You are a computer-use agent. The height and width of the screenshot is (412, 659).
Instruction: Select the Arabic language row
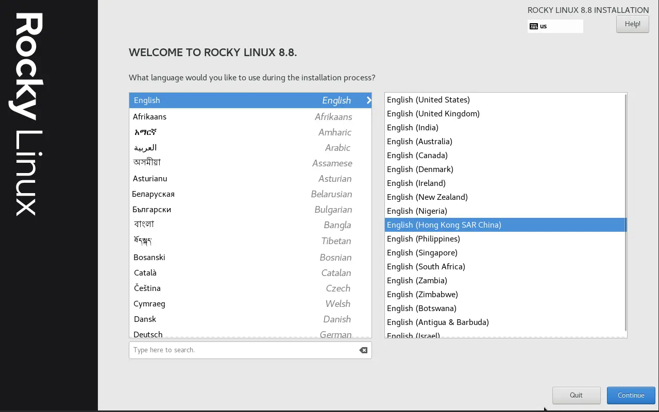250,148
